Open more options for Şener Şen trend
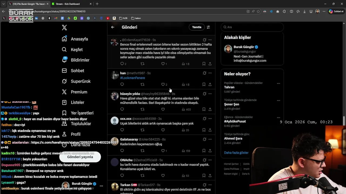This screenshot has height=194, width=346. click(278, 100)
